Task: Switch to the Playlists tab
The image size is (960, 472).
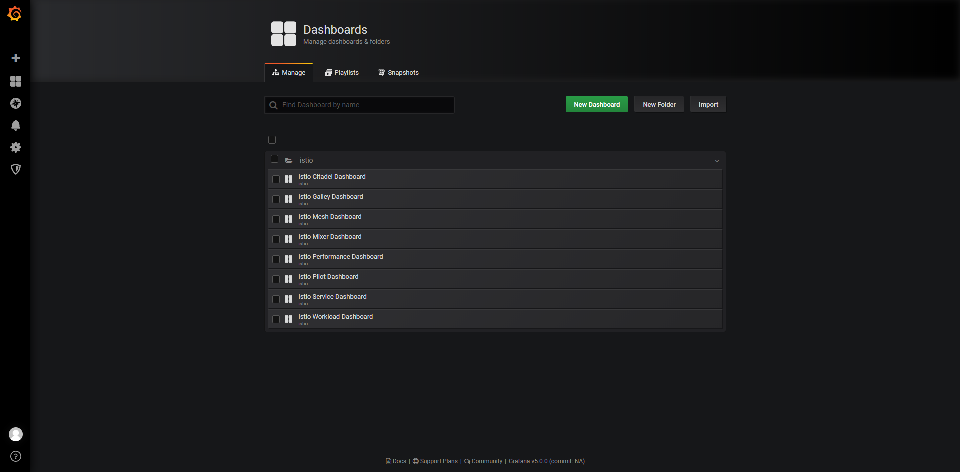Action: 342,73
